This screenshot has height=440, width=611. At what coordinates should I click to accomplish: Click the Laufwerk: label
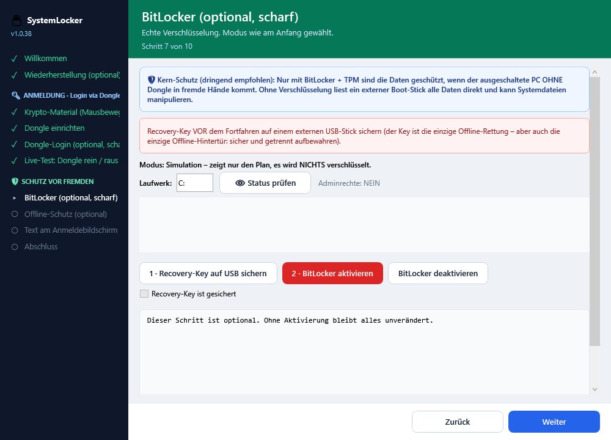click(155, 183)
